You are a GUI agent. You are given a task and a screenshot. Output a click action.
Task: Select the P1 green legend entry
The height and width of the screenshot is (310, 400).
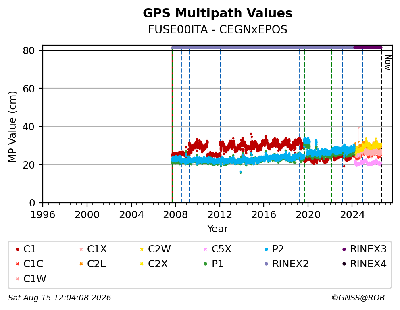click(213, 264)
